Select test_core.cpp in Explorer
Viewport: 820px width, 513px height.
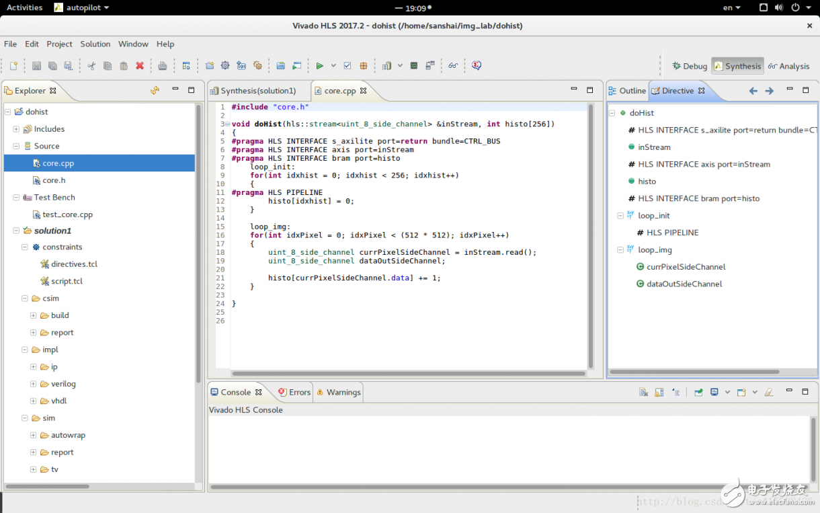(x=67, y=214)
